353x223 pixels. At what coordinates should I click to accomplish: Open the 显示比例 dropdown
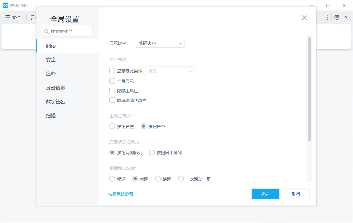point(160,43)
